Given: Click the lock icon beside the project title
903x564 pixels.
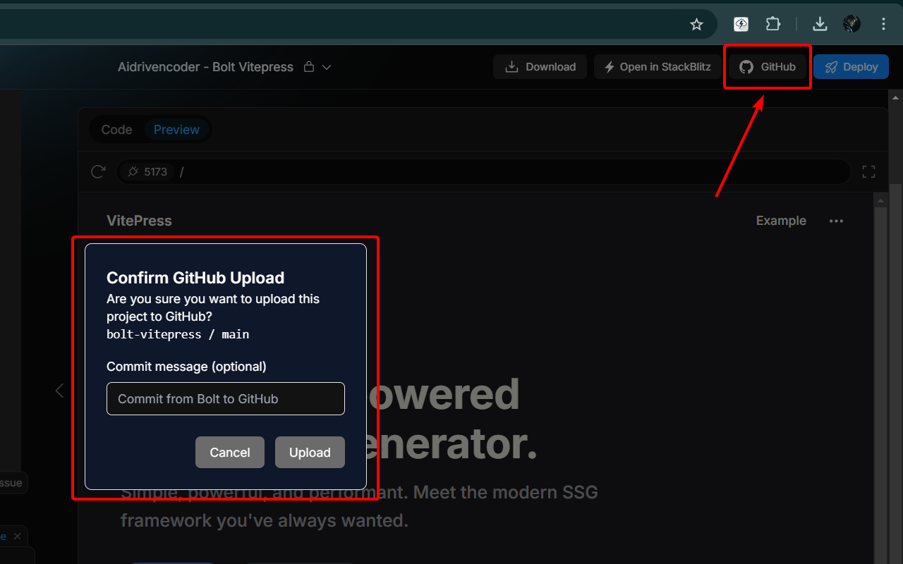Looking at the screenshot, I should [308, 67].
